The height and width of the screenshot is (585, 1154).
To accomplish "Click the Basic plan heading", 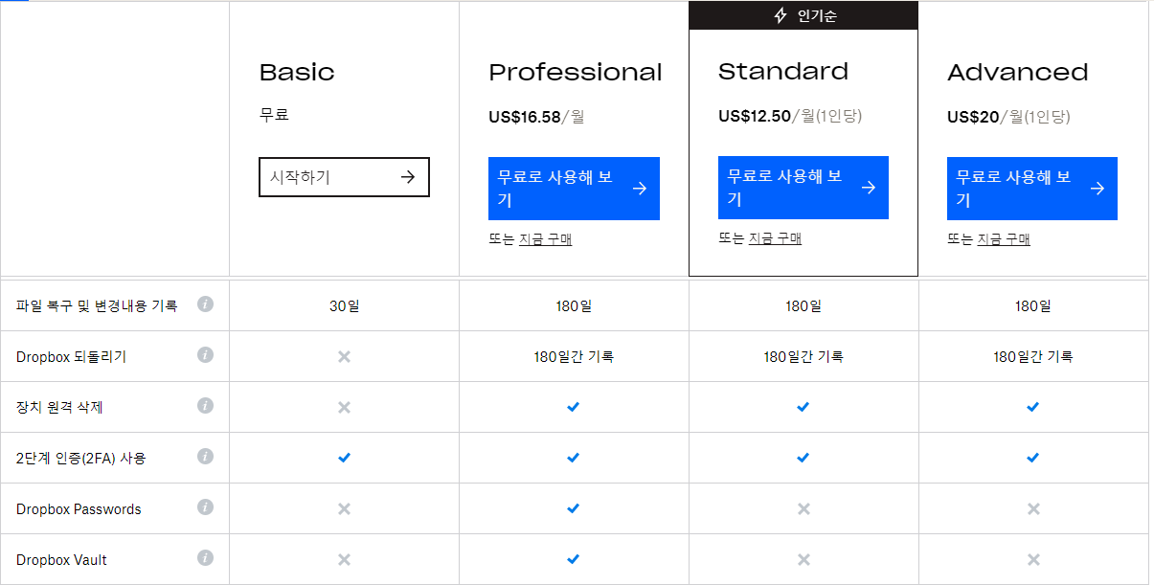I will pos(297,72).
